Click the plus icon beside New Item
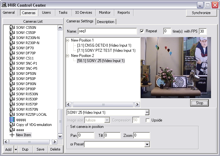The image size is (220, 156). point(12,135)
